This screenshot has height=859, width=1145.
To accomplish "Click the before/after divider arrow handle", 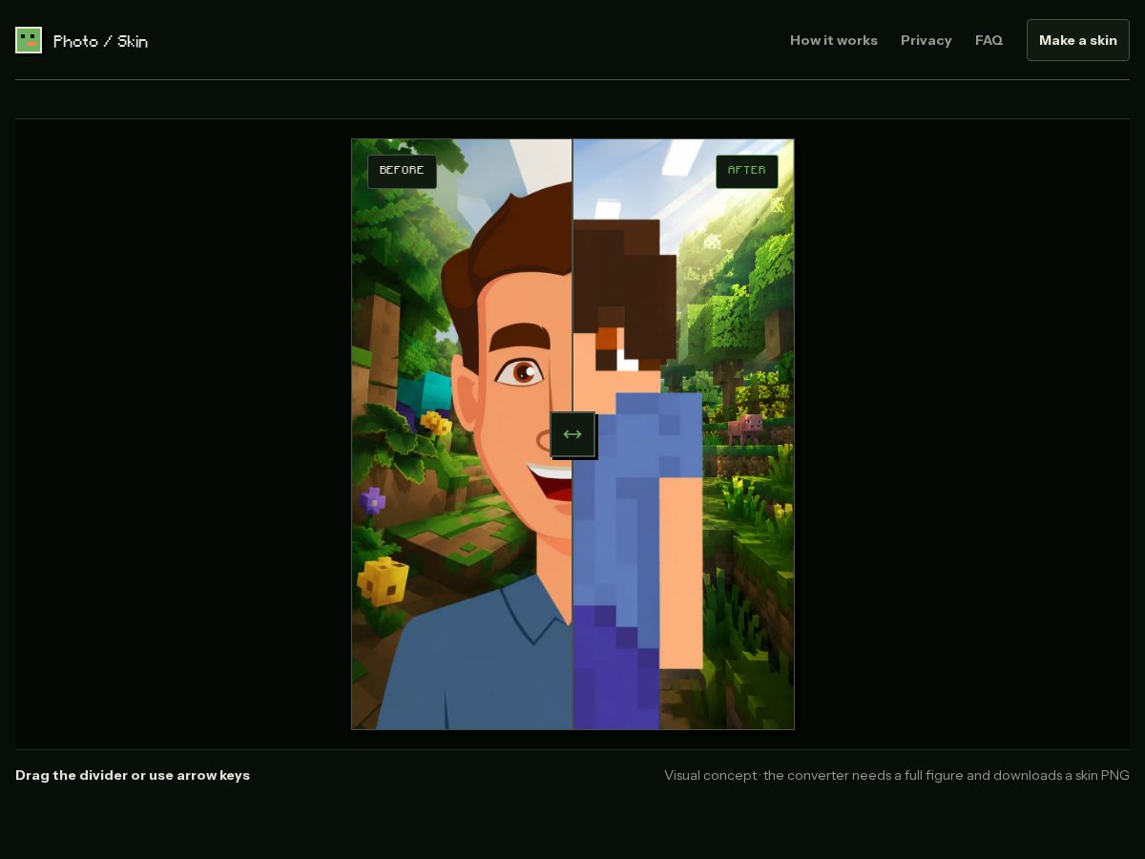I will tap(572, 434).
